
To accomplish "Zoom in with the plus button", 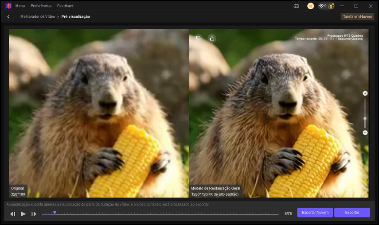I will (x=365, y=93).
